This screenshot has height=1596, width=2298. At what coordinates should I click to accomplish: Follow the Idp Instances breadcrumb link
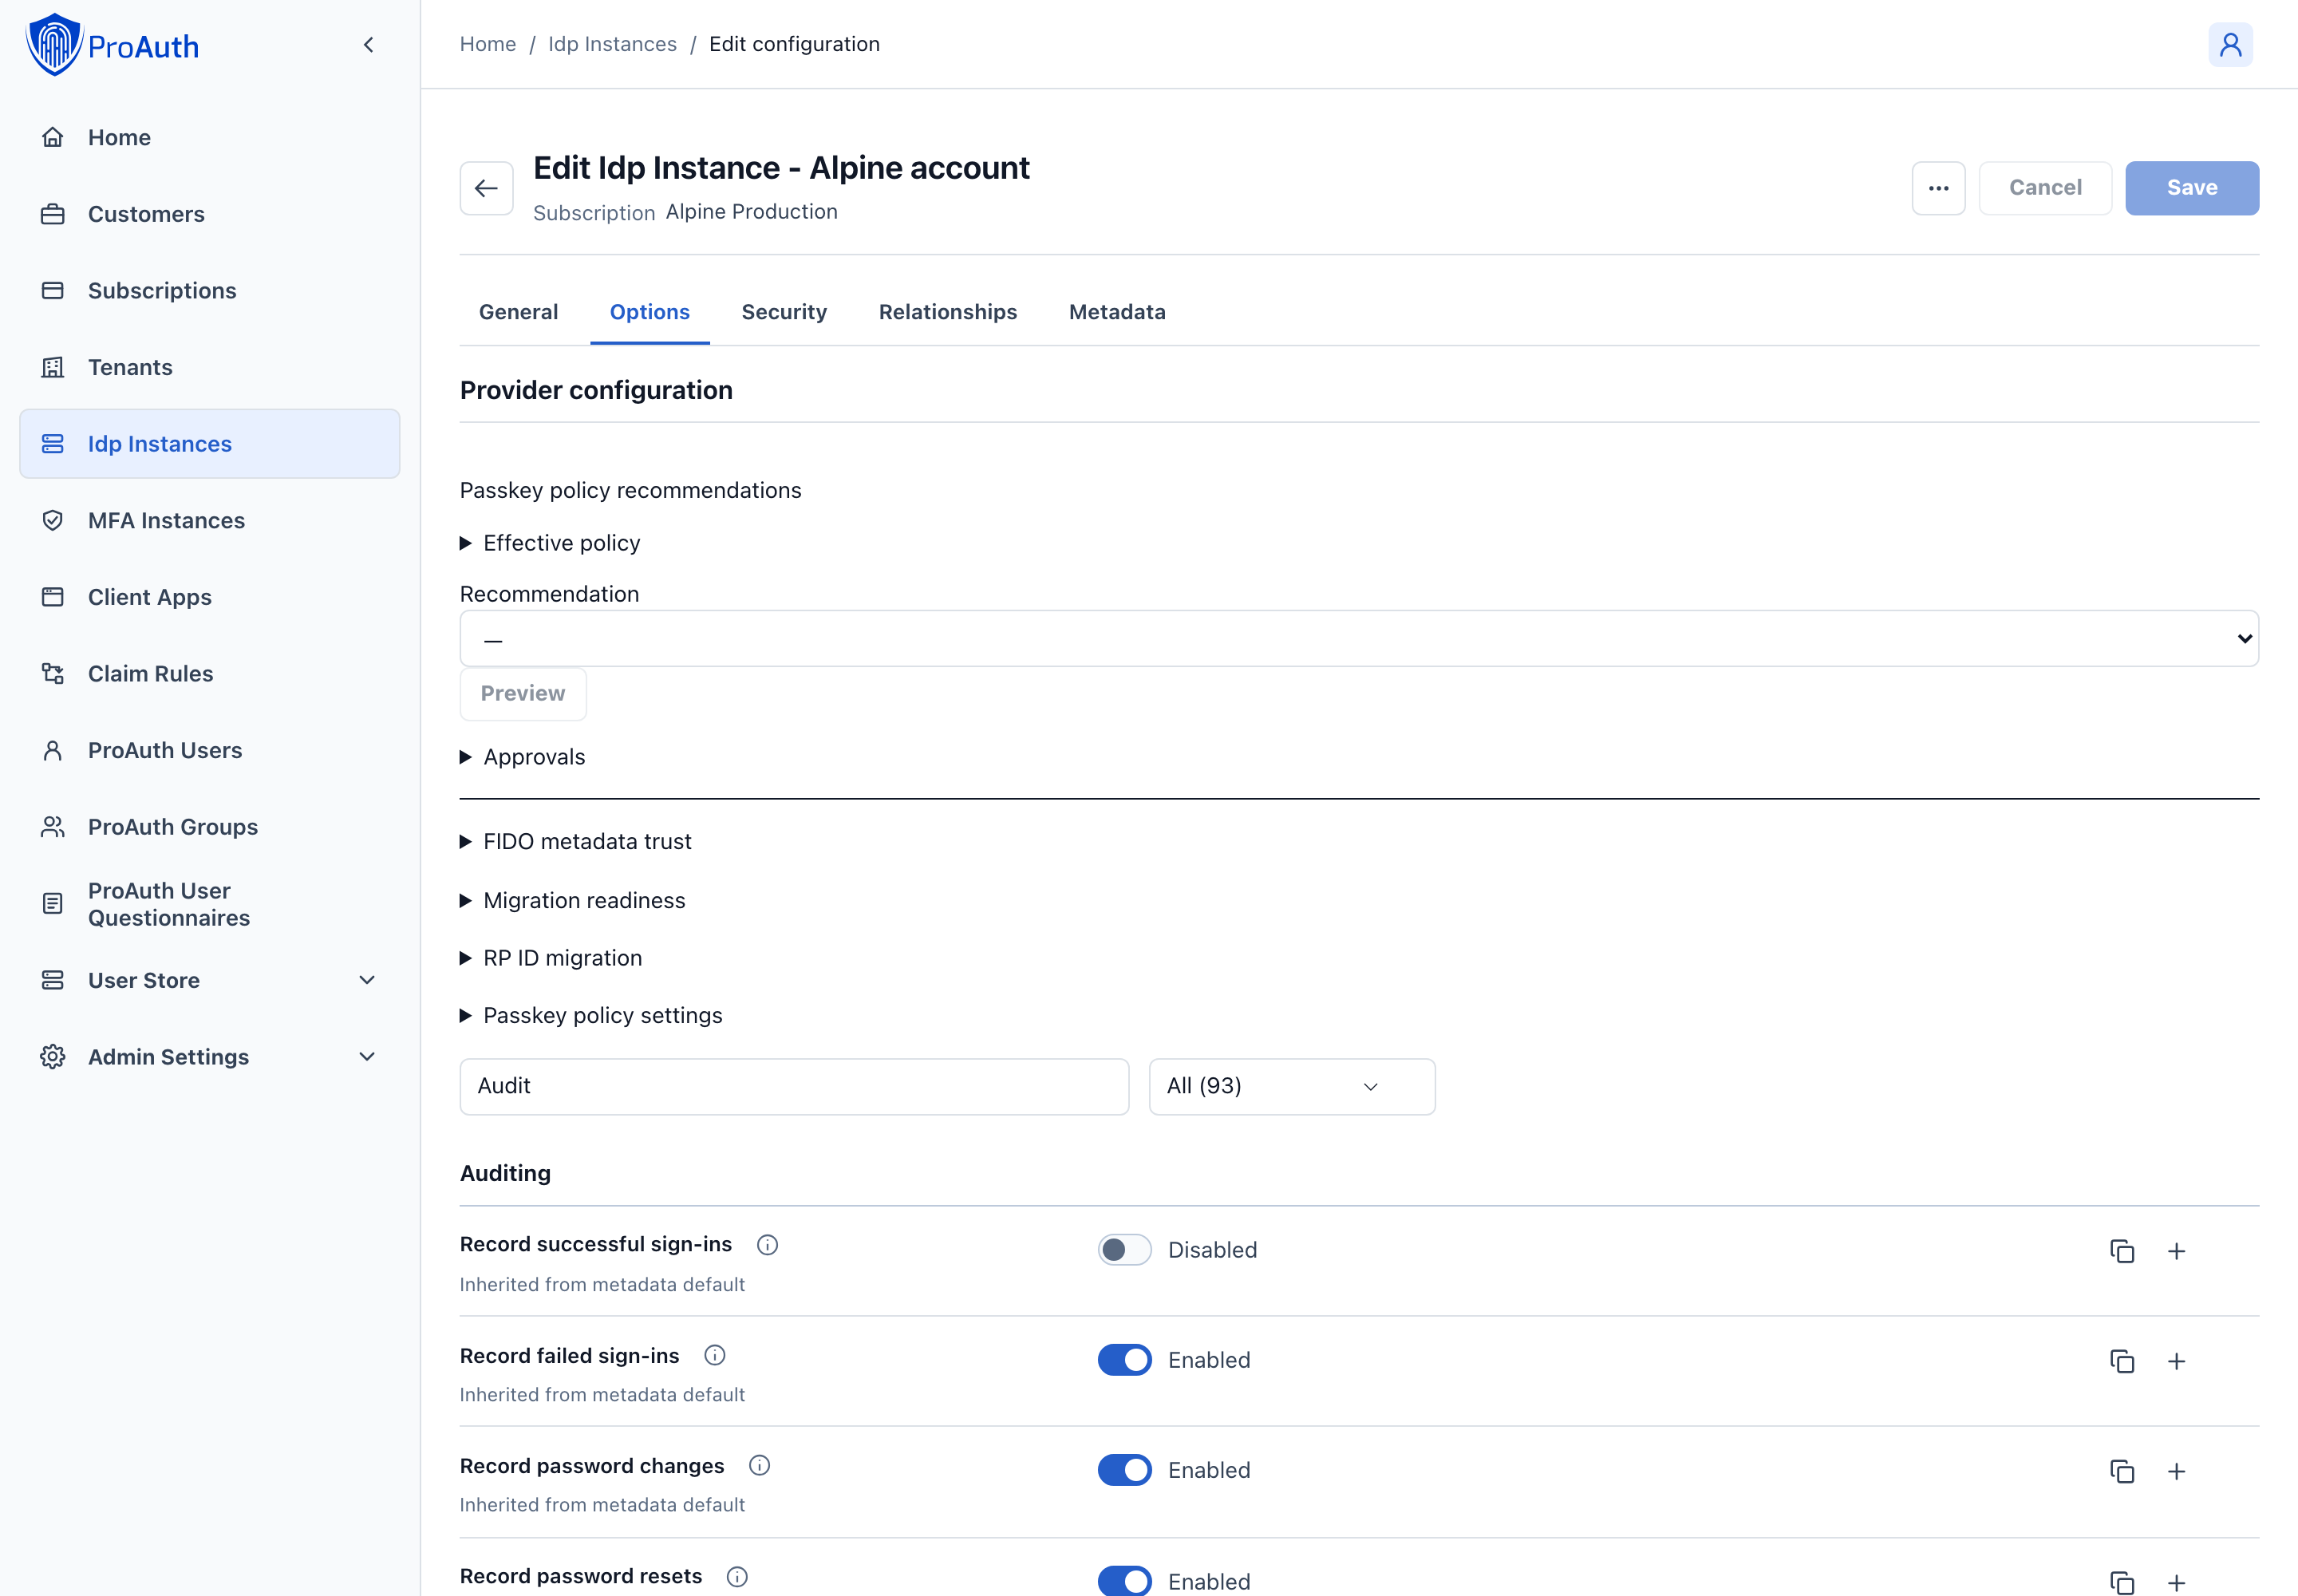[612, 44]
